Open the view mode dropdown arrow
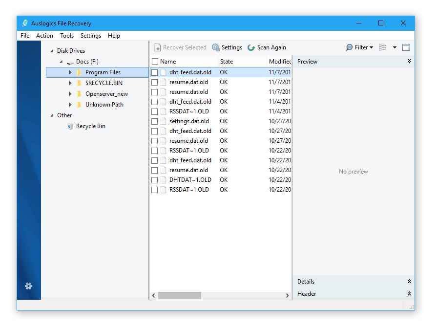 [395, 47]
